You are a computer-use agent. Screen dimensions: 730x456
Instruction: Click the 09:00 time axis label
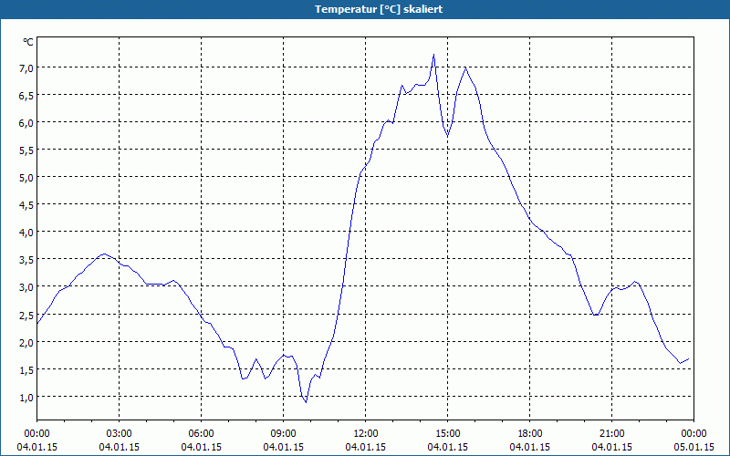(x=283, y=434)
